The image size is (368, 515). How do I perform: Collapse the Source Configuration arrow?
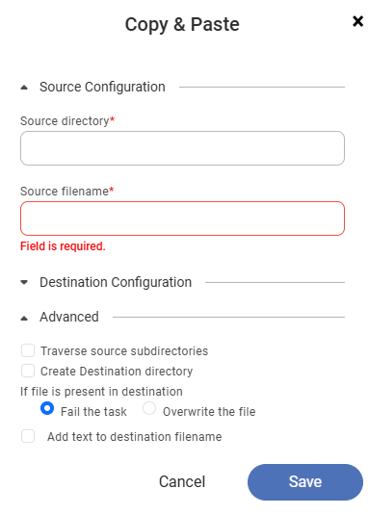click(x=24, y=88)
